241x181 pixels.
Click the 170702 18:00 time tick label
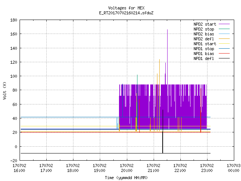(73, 168)
